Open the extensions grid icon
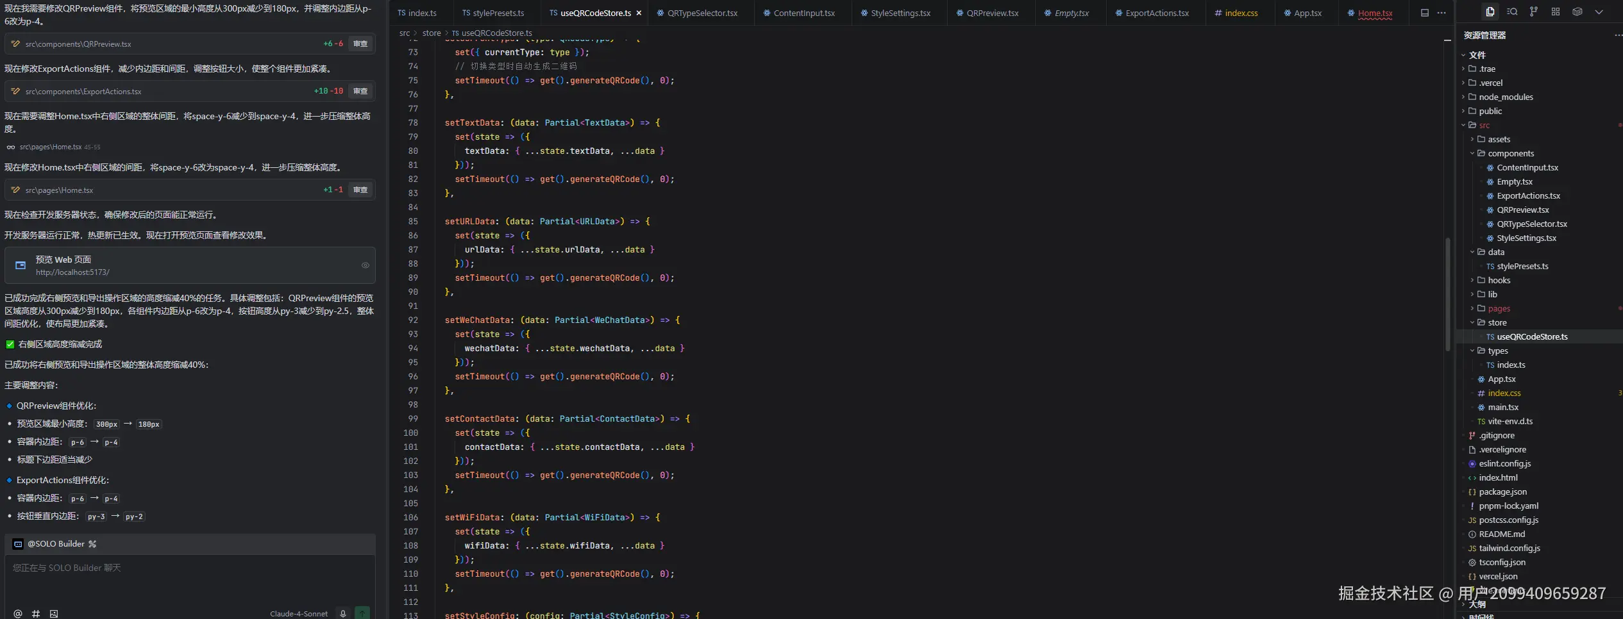 [x=1556, y=12]
